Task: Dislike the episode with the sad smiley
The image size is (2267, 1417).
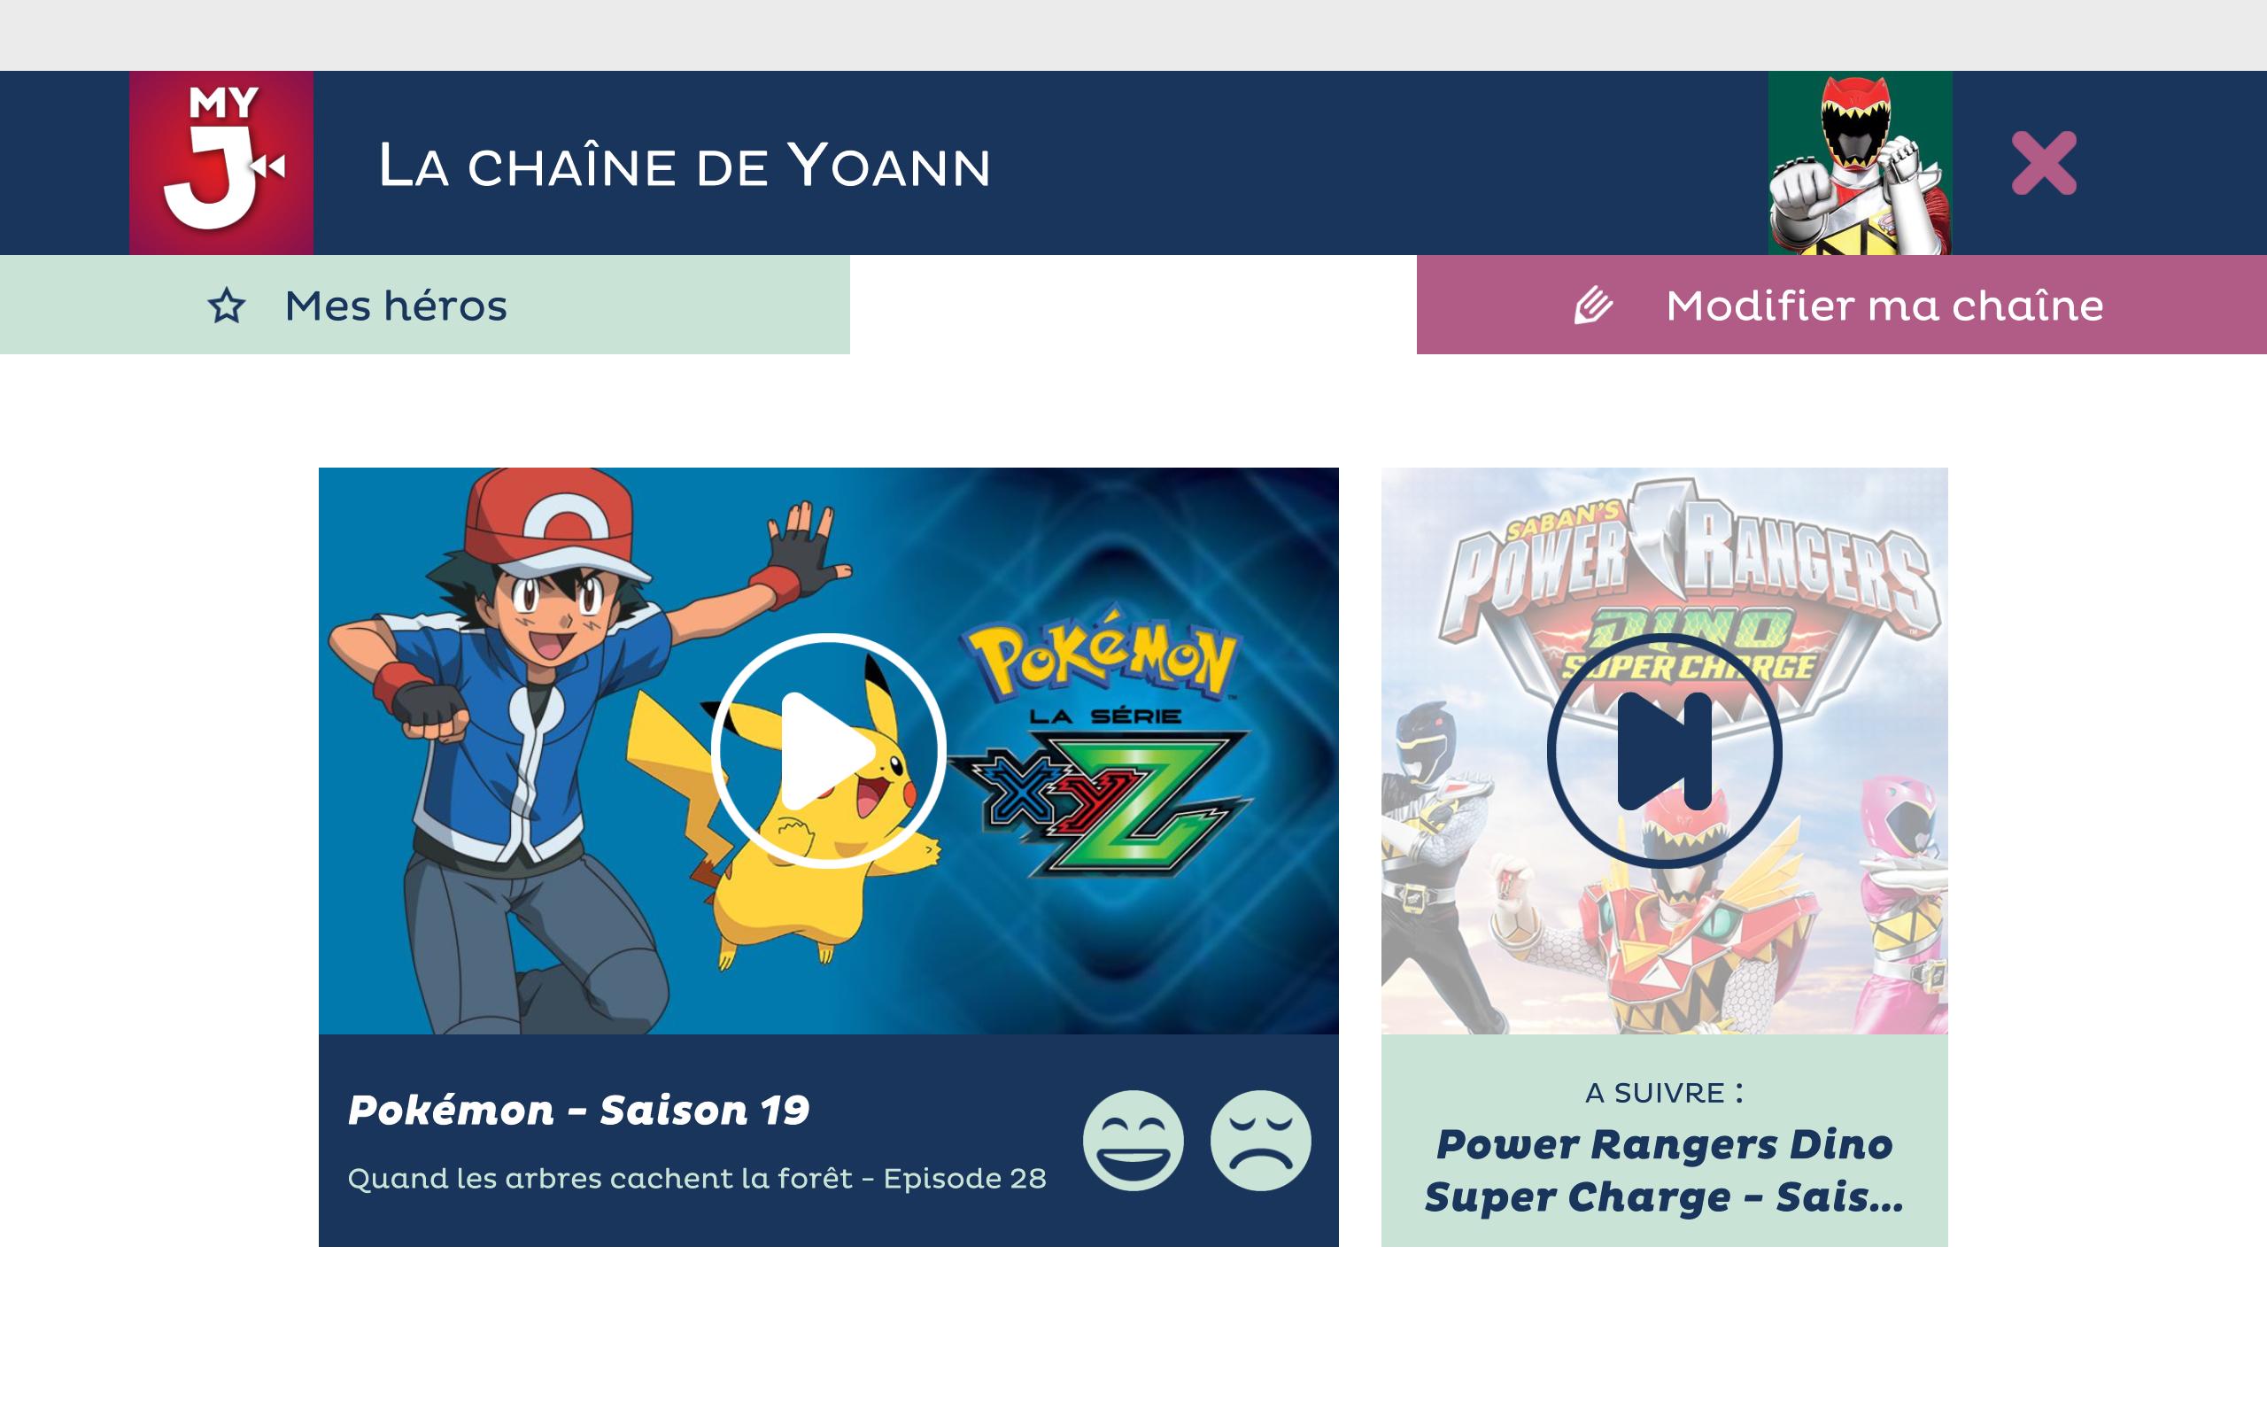Action: pos(1261,1141)
